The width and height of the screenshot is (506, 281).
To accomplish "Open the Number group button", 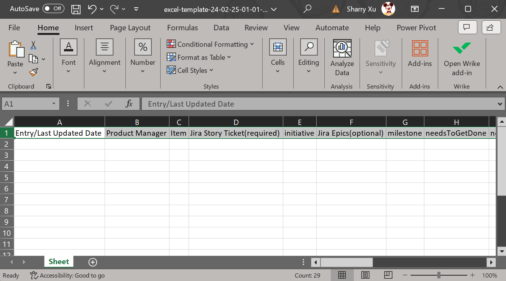I will (143, 56).
